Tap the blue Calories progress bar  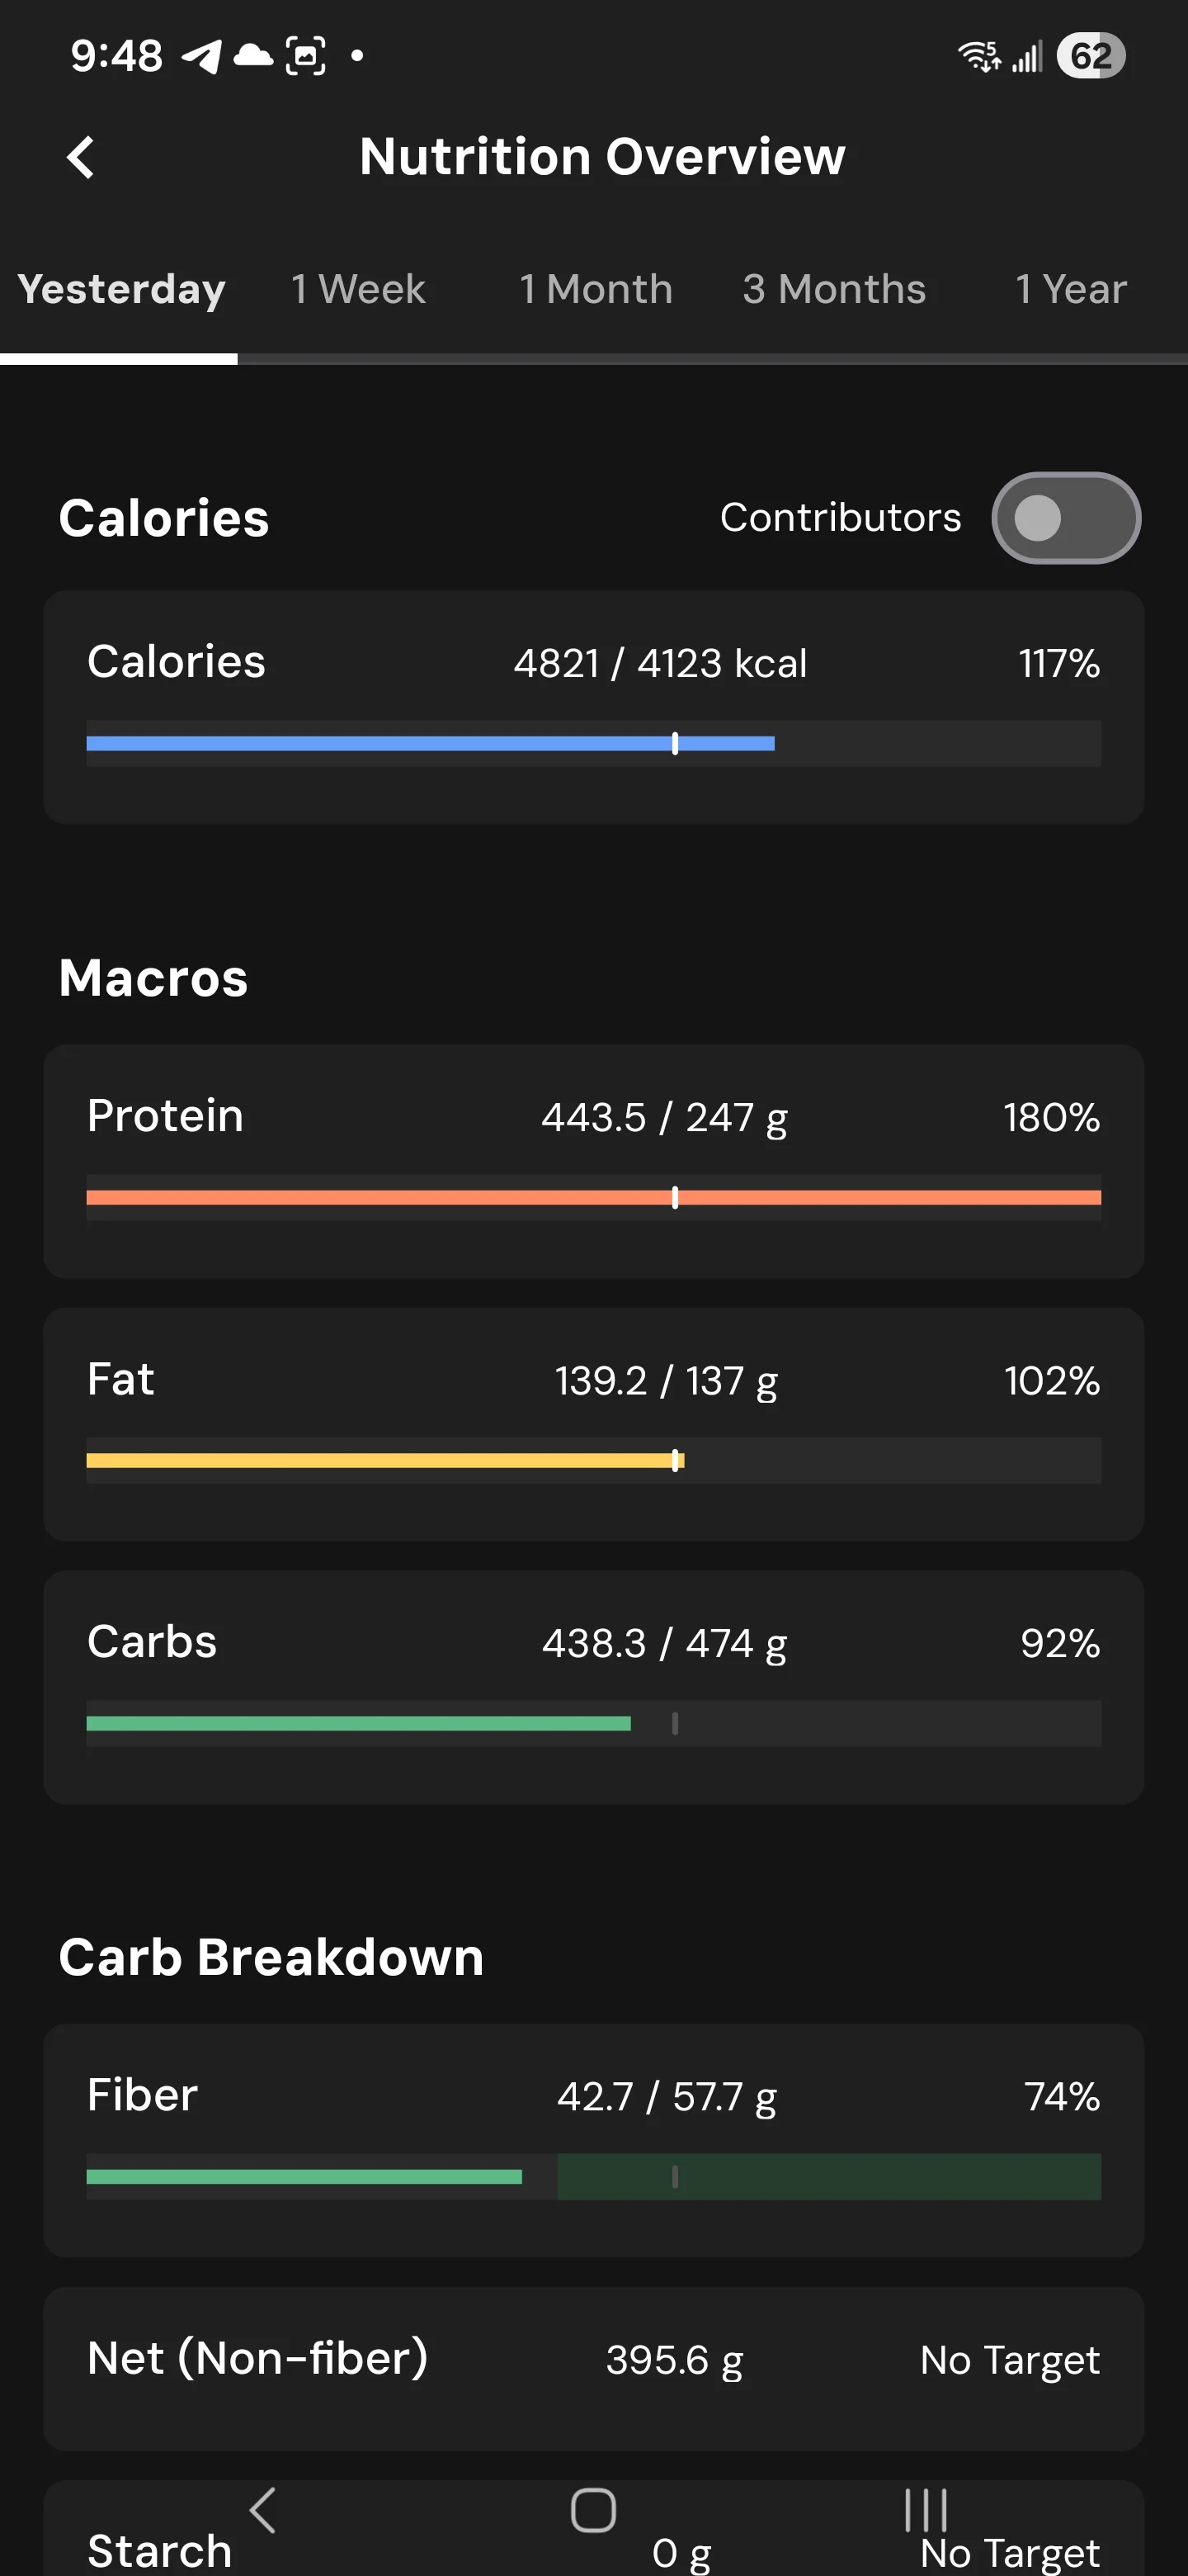pos(593,743)
